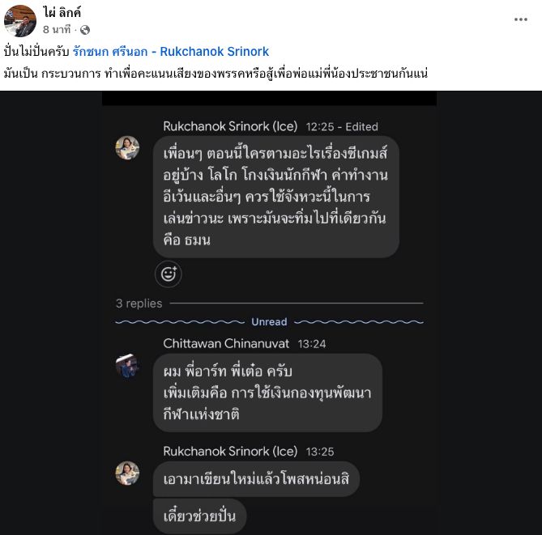
Task: Select the Rukchanok Srinork (Ice) name at 13:25
Action: point(230,452)
